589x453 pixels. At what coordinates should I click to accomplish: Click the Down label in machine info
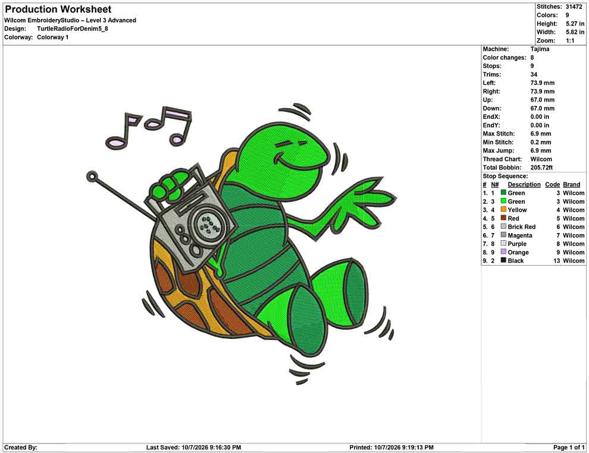pos(491,108)
